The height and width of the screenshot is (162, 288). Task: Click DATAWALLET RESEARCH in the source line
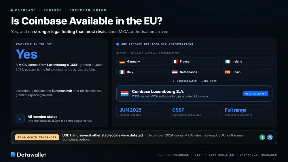[x=258, y=155]
